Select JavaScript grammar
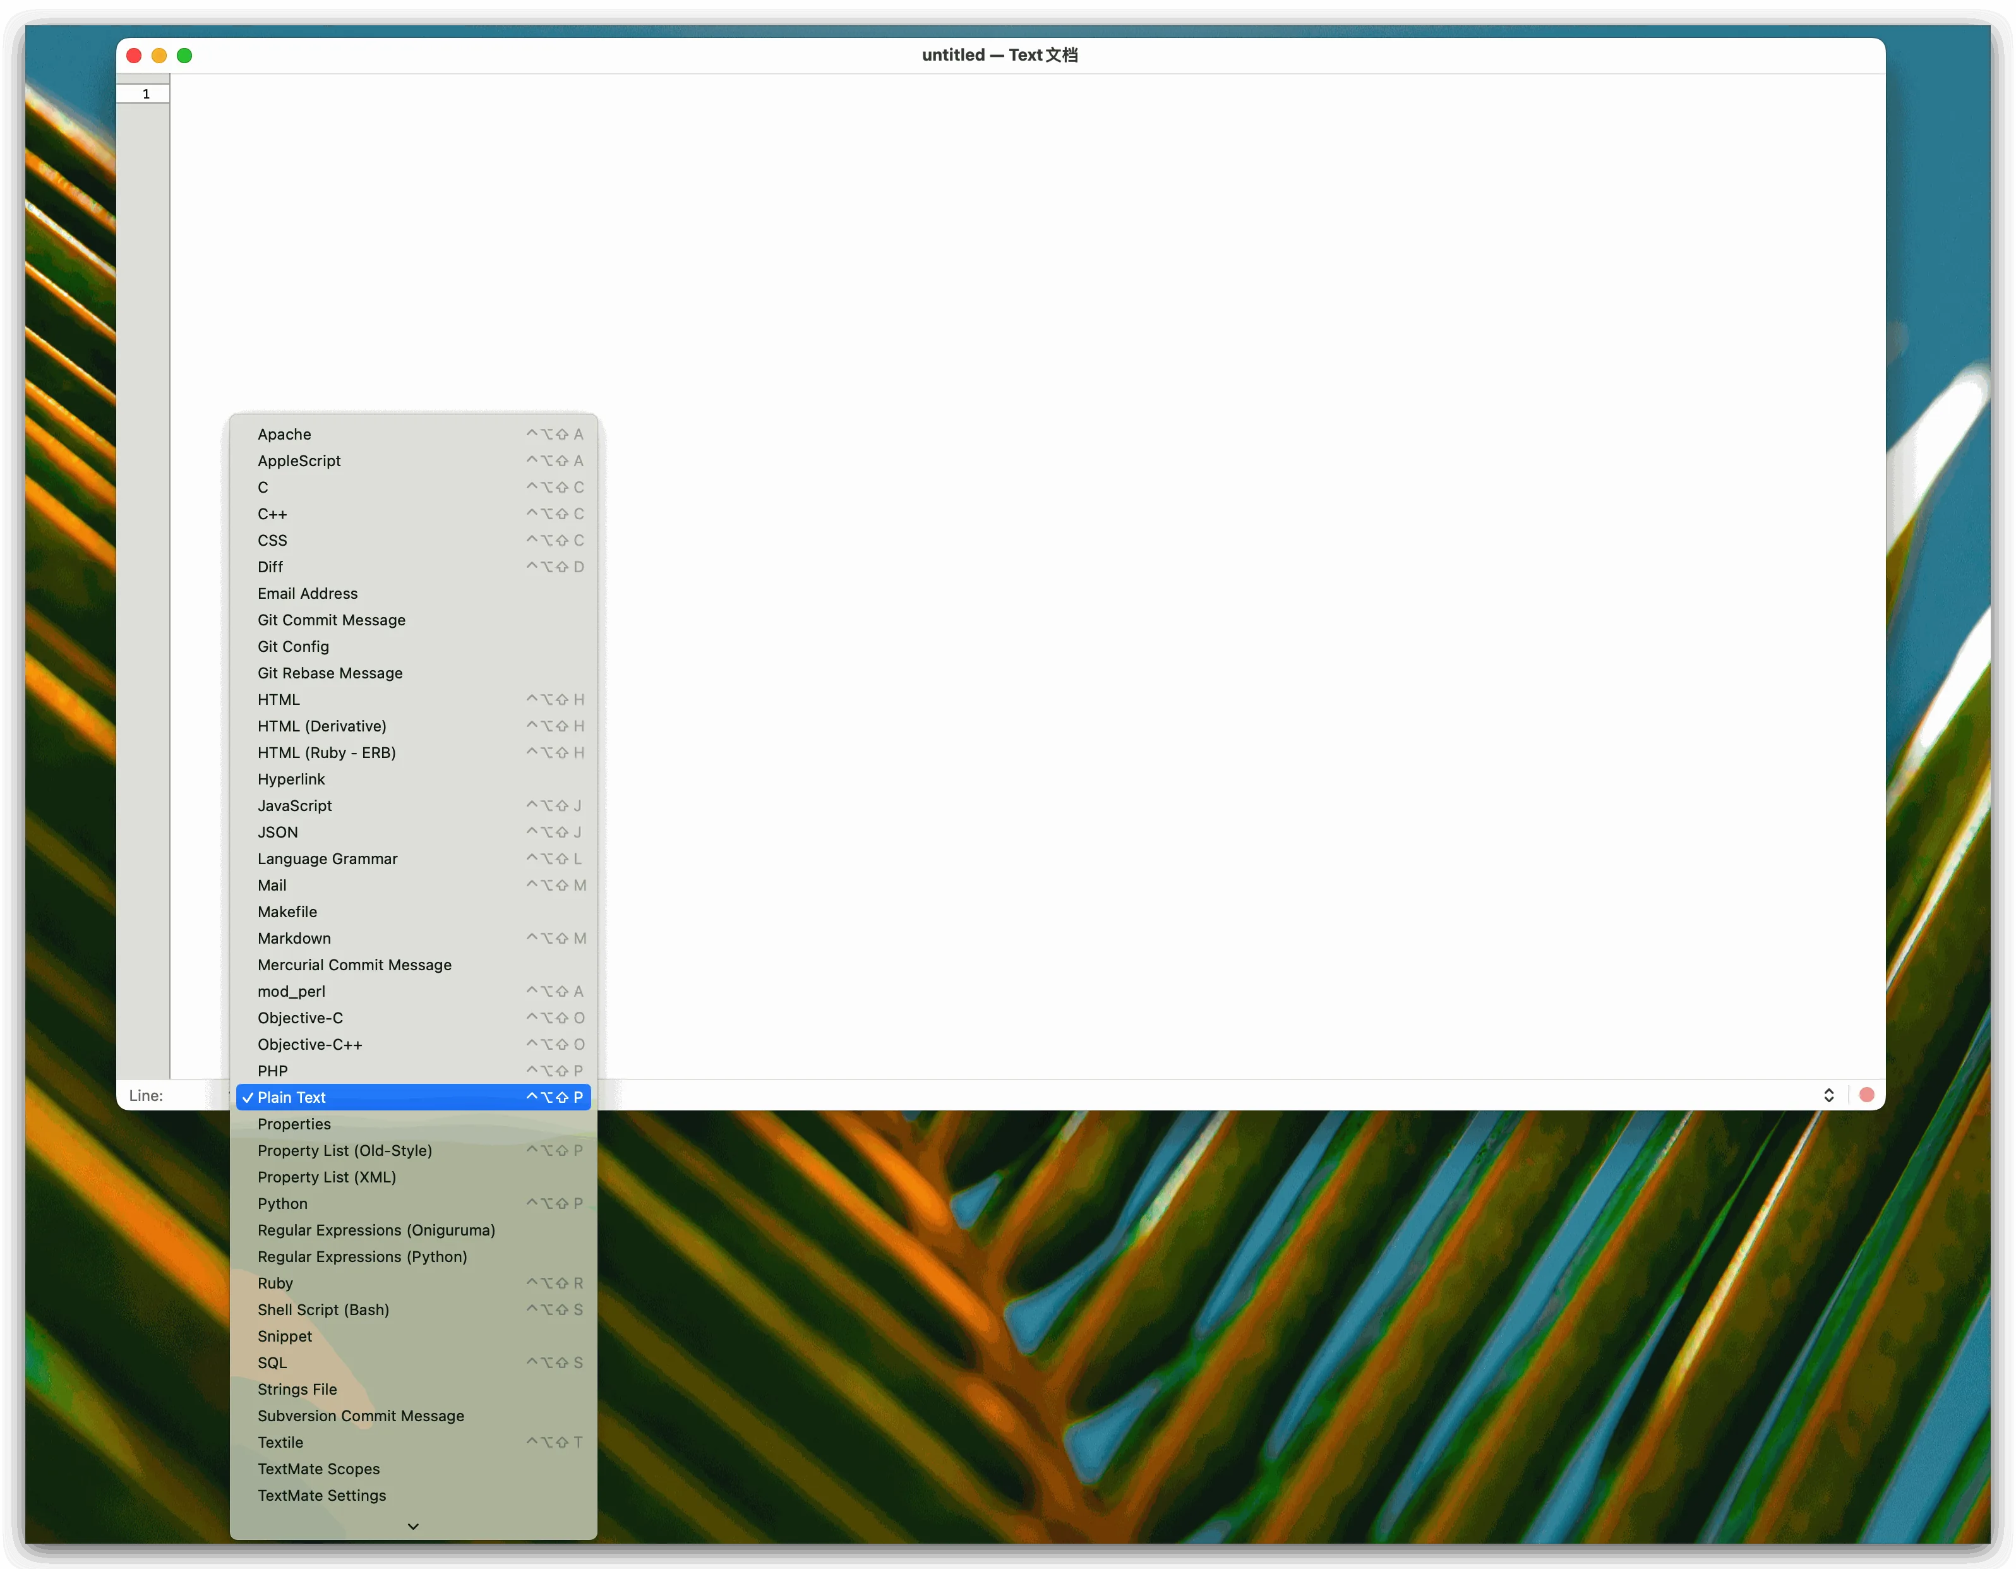This screenshot has width=2016, height=1569. pyautogui.click(x=294, y=806)
